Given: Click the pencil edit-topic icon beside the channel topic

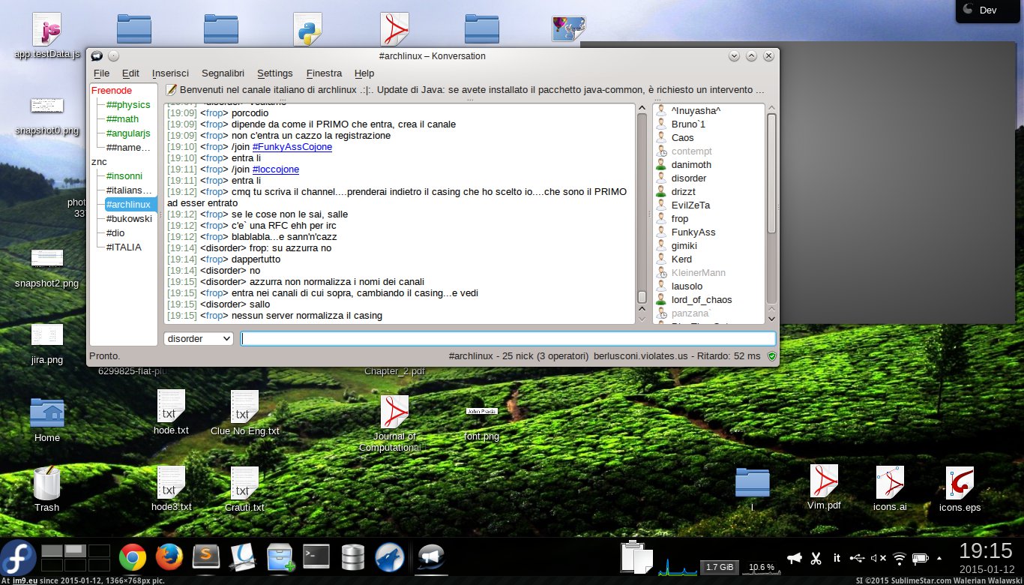Looking at the screenshot, I should point(172,89).
